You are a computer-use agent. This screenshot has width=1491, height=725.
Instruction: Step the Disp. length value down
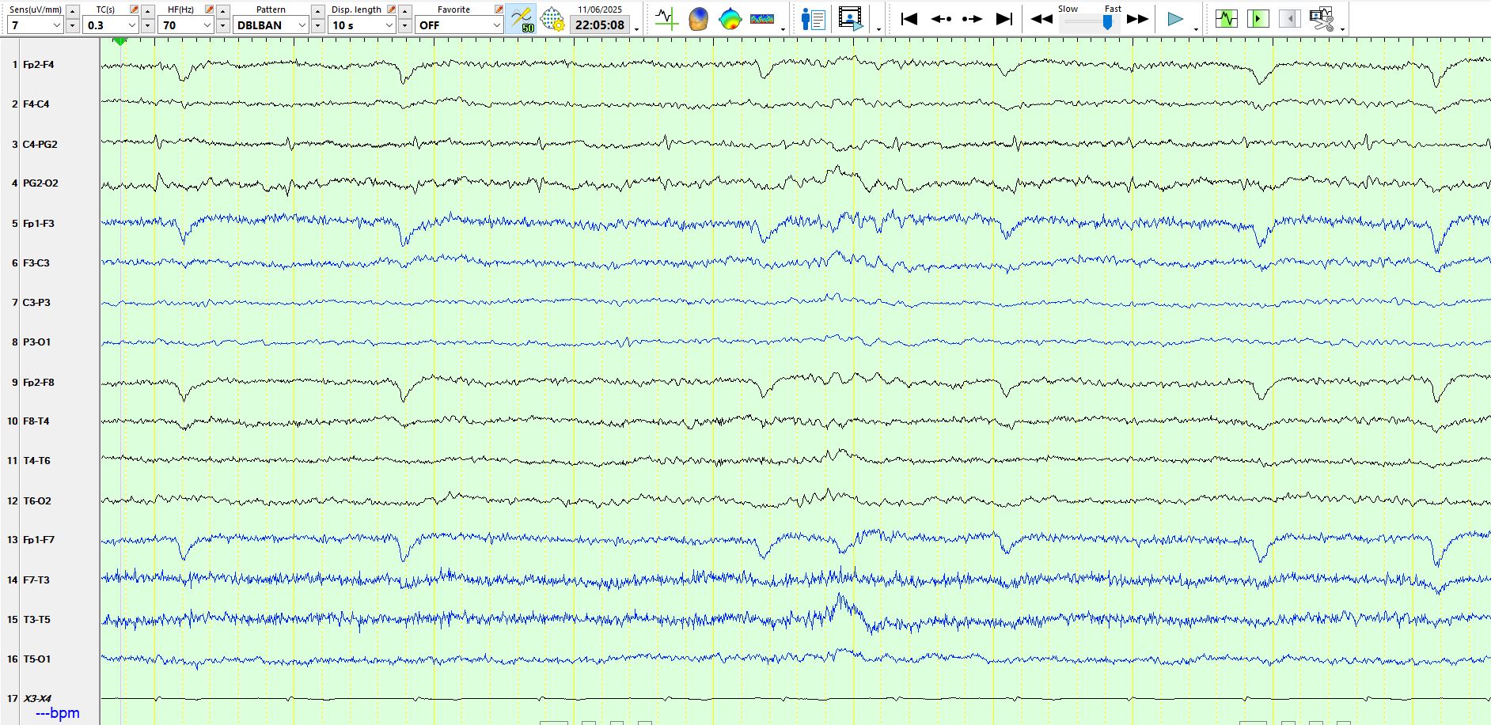405,25
